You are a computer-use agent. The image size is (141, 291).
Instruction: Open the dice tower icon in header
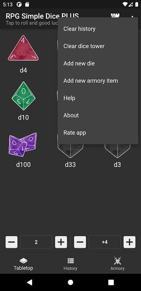click(115, 16)
